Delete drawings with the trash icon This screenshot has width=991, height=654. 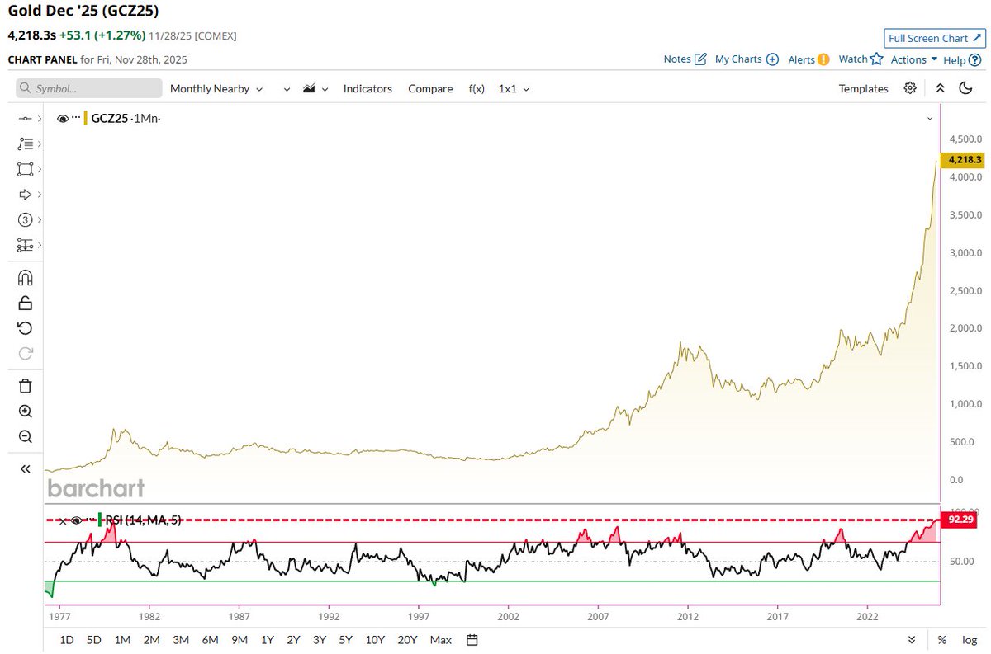[x=26, y=385]
